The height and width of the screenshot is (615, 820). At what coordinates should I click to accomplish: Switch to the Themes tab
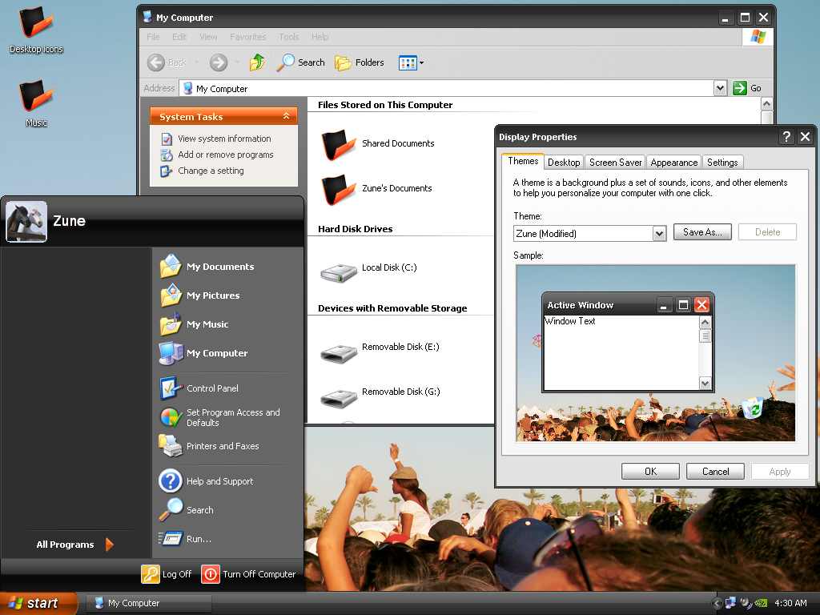[x=523, y=161]
